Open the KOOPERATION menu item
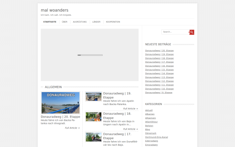Image resolution: width=235 pixels, height=147 pixels. pyautogui.click(x=113, y=22)
